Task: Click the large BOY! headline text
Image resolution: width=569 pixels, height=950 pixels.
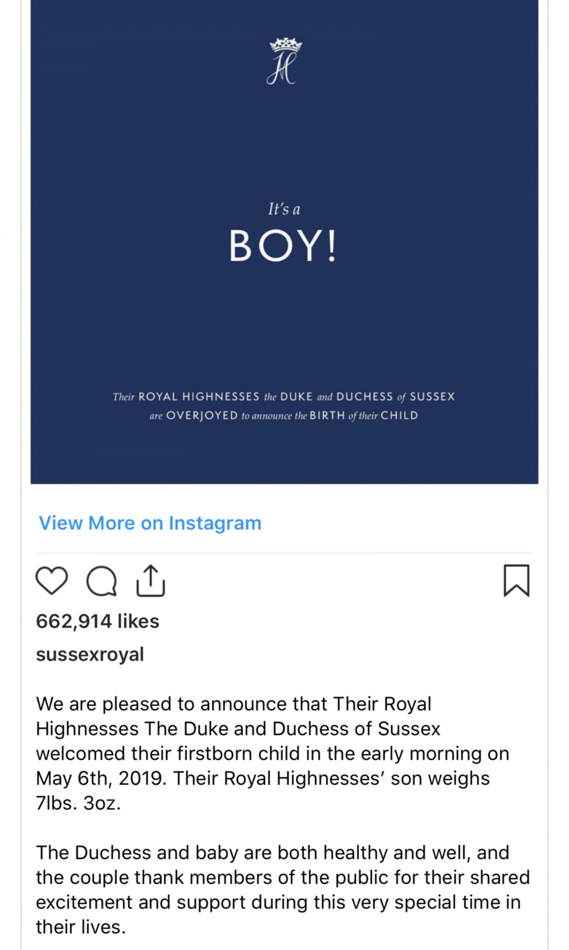Action: click(283, 246)
